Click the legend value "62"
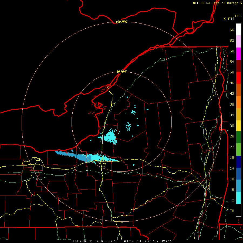 [x=232, y=40]
